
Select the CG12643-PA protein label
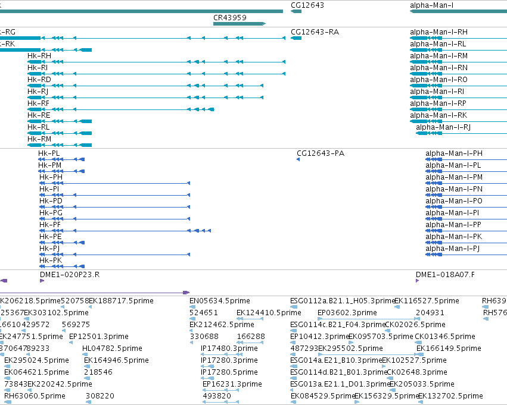[321, 153]
